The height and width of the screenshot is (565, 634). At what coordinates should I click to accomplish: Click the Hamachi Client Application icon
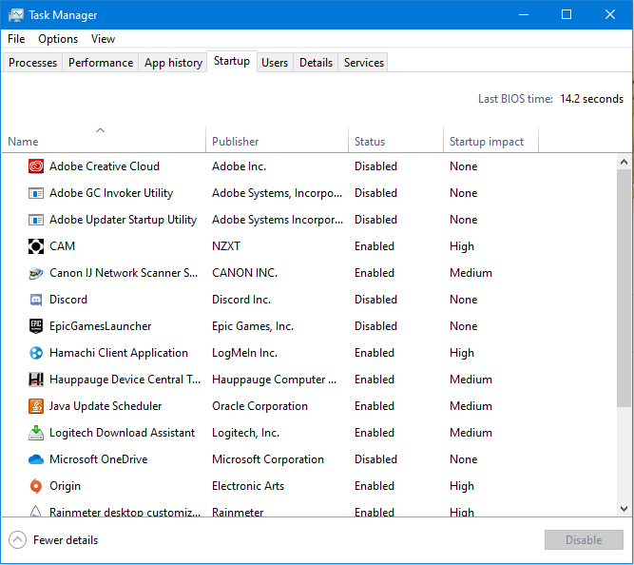[36, 353]
